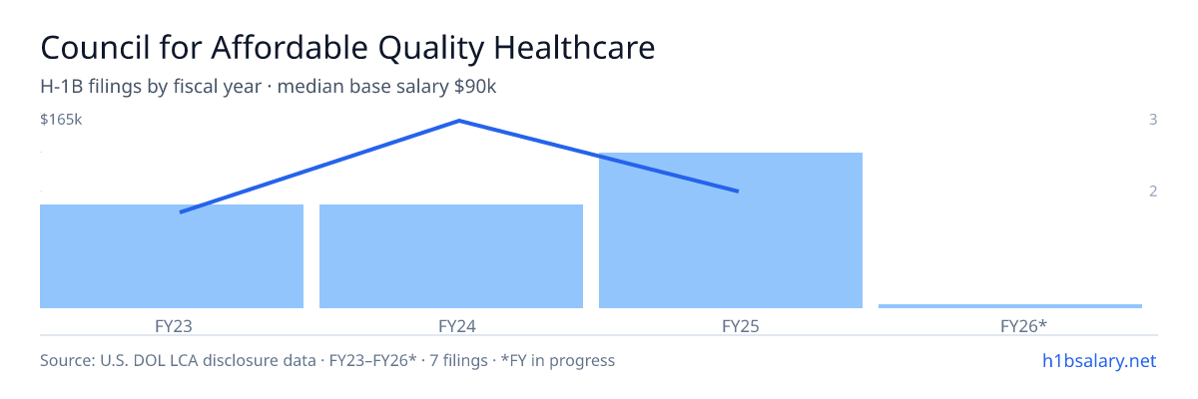Click the Council for Affordable Quality Healthcare title
The image size is (1198, 399).
tap(348, 48)
